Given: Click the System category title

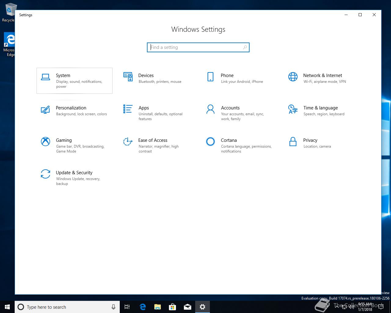Looking at the screenshot, I should [x=63, y=75].
